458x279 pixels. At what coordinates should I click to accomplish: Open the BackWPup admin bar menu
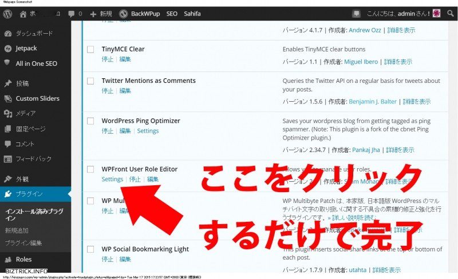coord(145,14)
